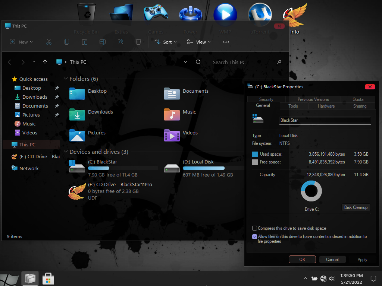Navigate up one level with Up arrow

tap(45, 62)
